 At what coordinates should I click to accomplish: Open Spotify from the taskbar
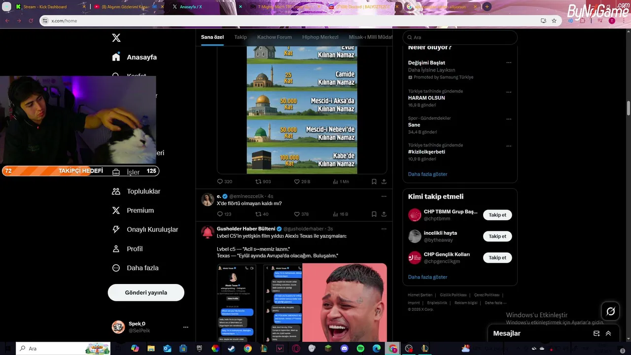pos(360,349)
